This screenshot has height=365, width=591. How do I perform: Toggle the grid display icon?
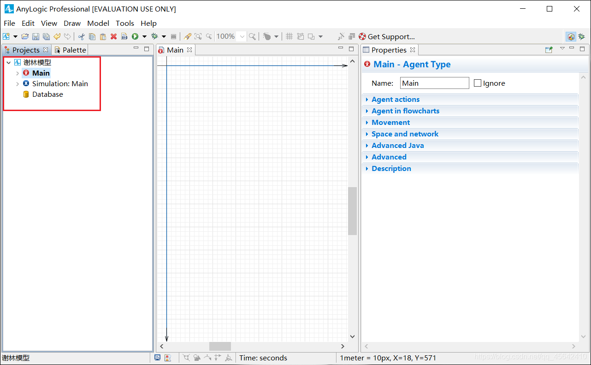pos(290,36)
